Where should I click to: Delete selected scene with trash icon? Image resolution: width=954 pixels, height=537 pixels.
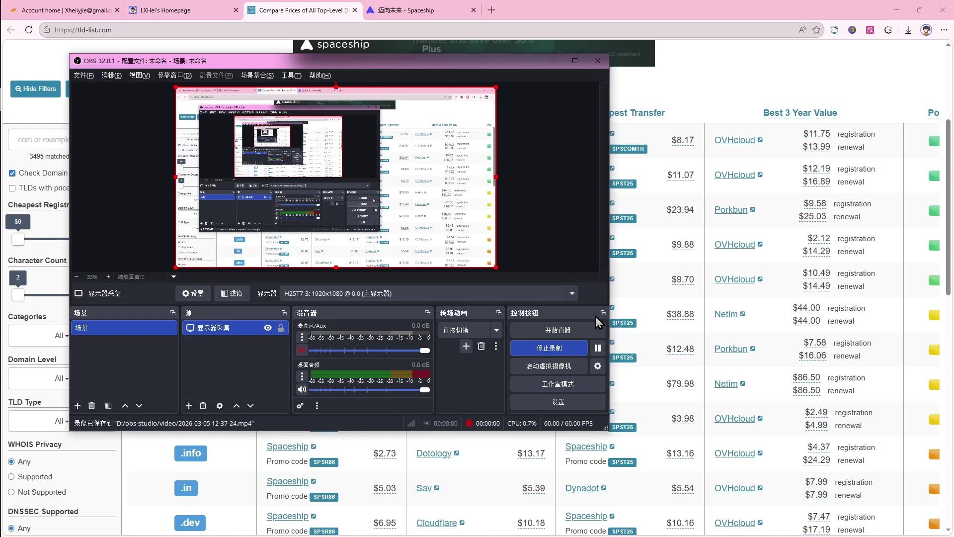point(91,406)
